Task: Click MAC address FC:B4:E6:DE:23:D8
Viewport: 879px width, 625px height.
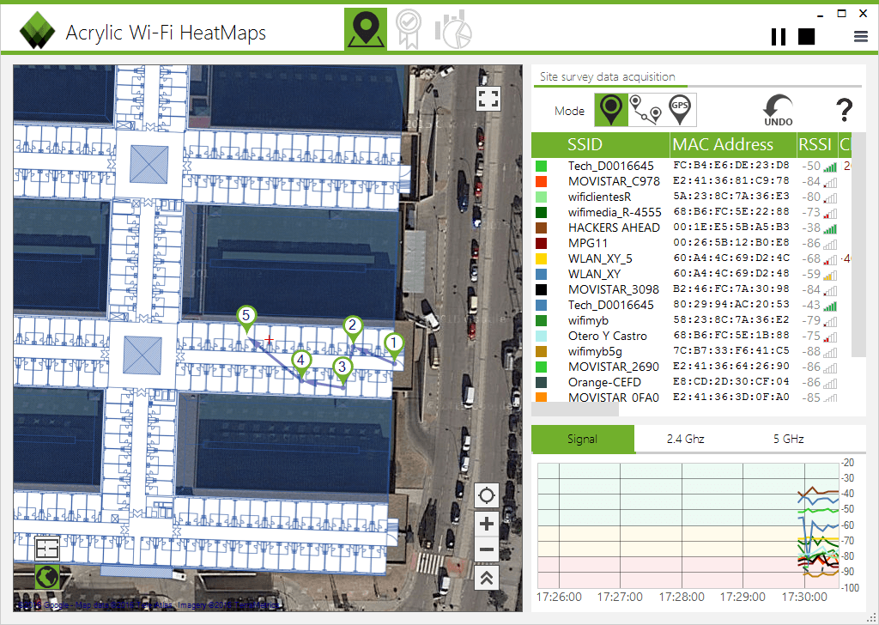Action: [x=731, y=166]
